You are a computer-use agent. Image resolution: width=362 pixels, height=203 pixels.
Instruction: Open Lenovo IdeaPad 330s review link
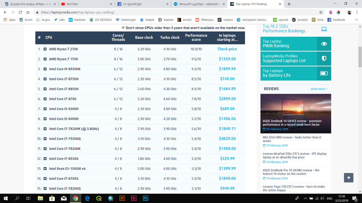coord(294,155)
